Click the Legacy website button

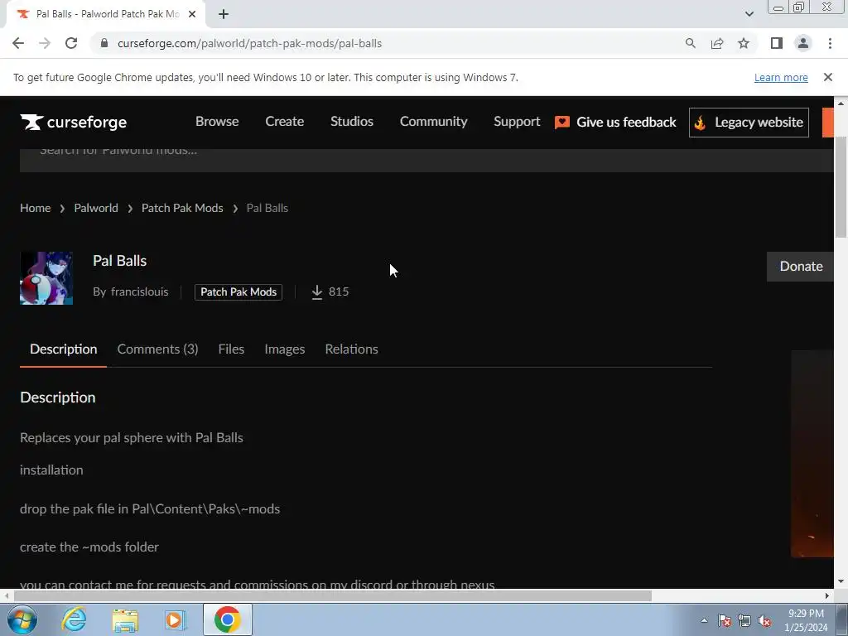tap(749, 123)
